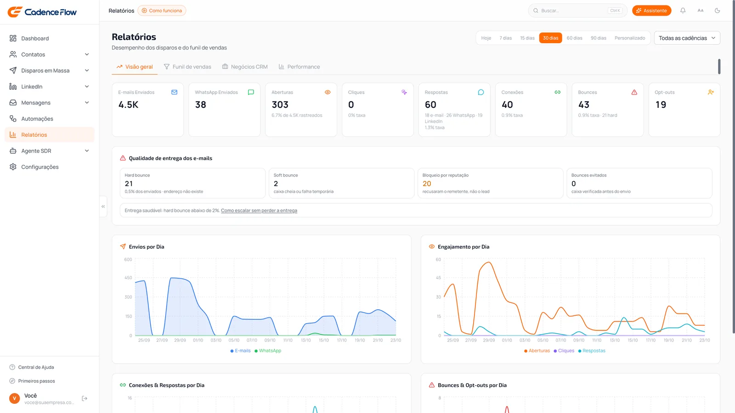The image size is (735, 413).
Task: Expand the Mensagens sidebar menu
Action: 50,103
